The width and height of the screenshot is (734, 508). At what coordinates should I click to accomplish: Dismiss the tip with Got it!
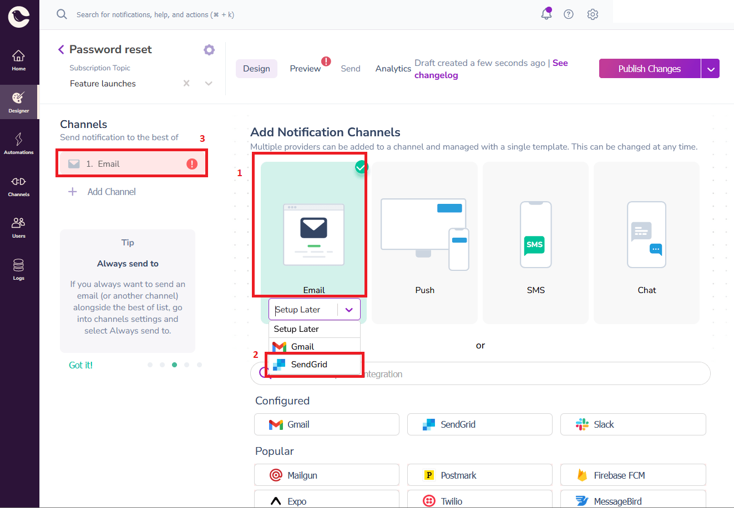pos(80,365)
